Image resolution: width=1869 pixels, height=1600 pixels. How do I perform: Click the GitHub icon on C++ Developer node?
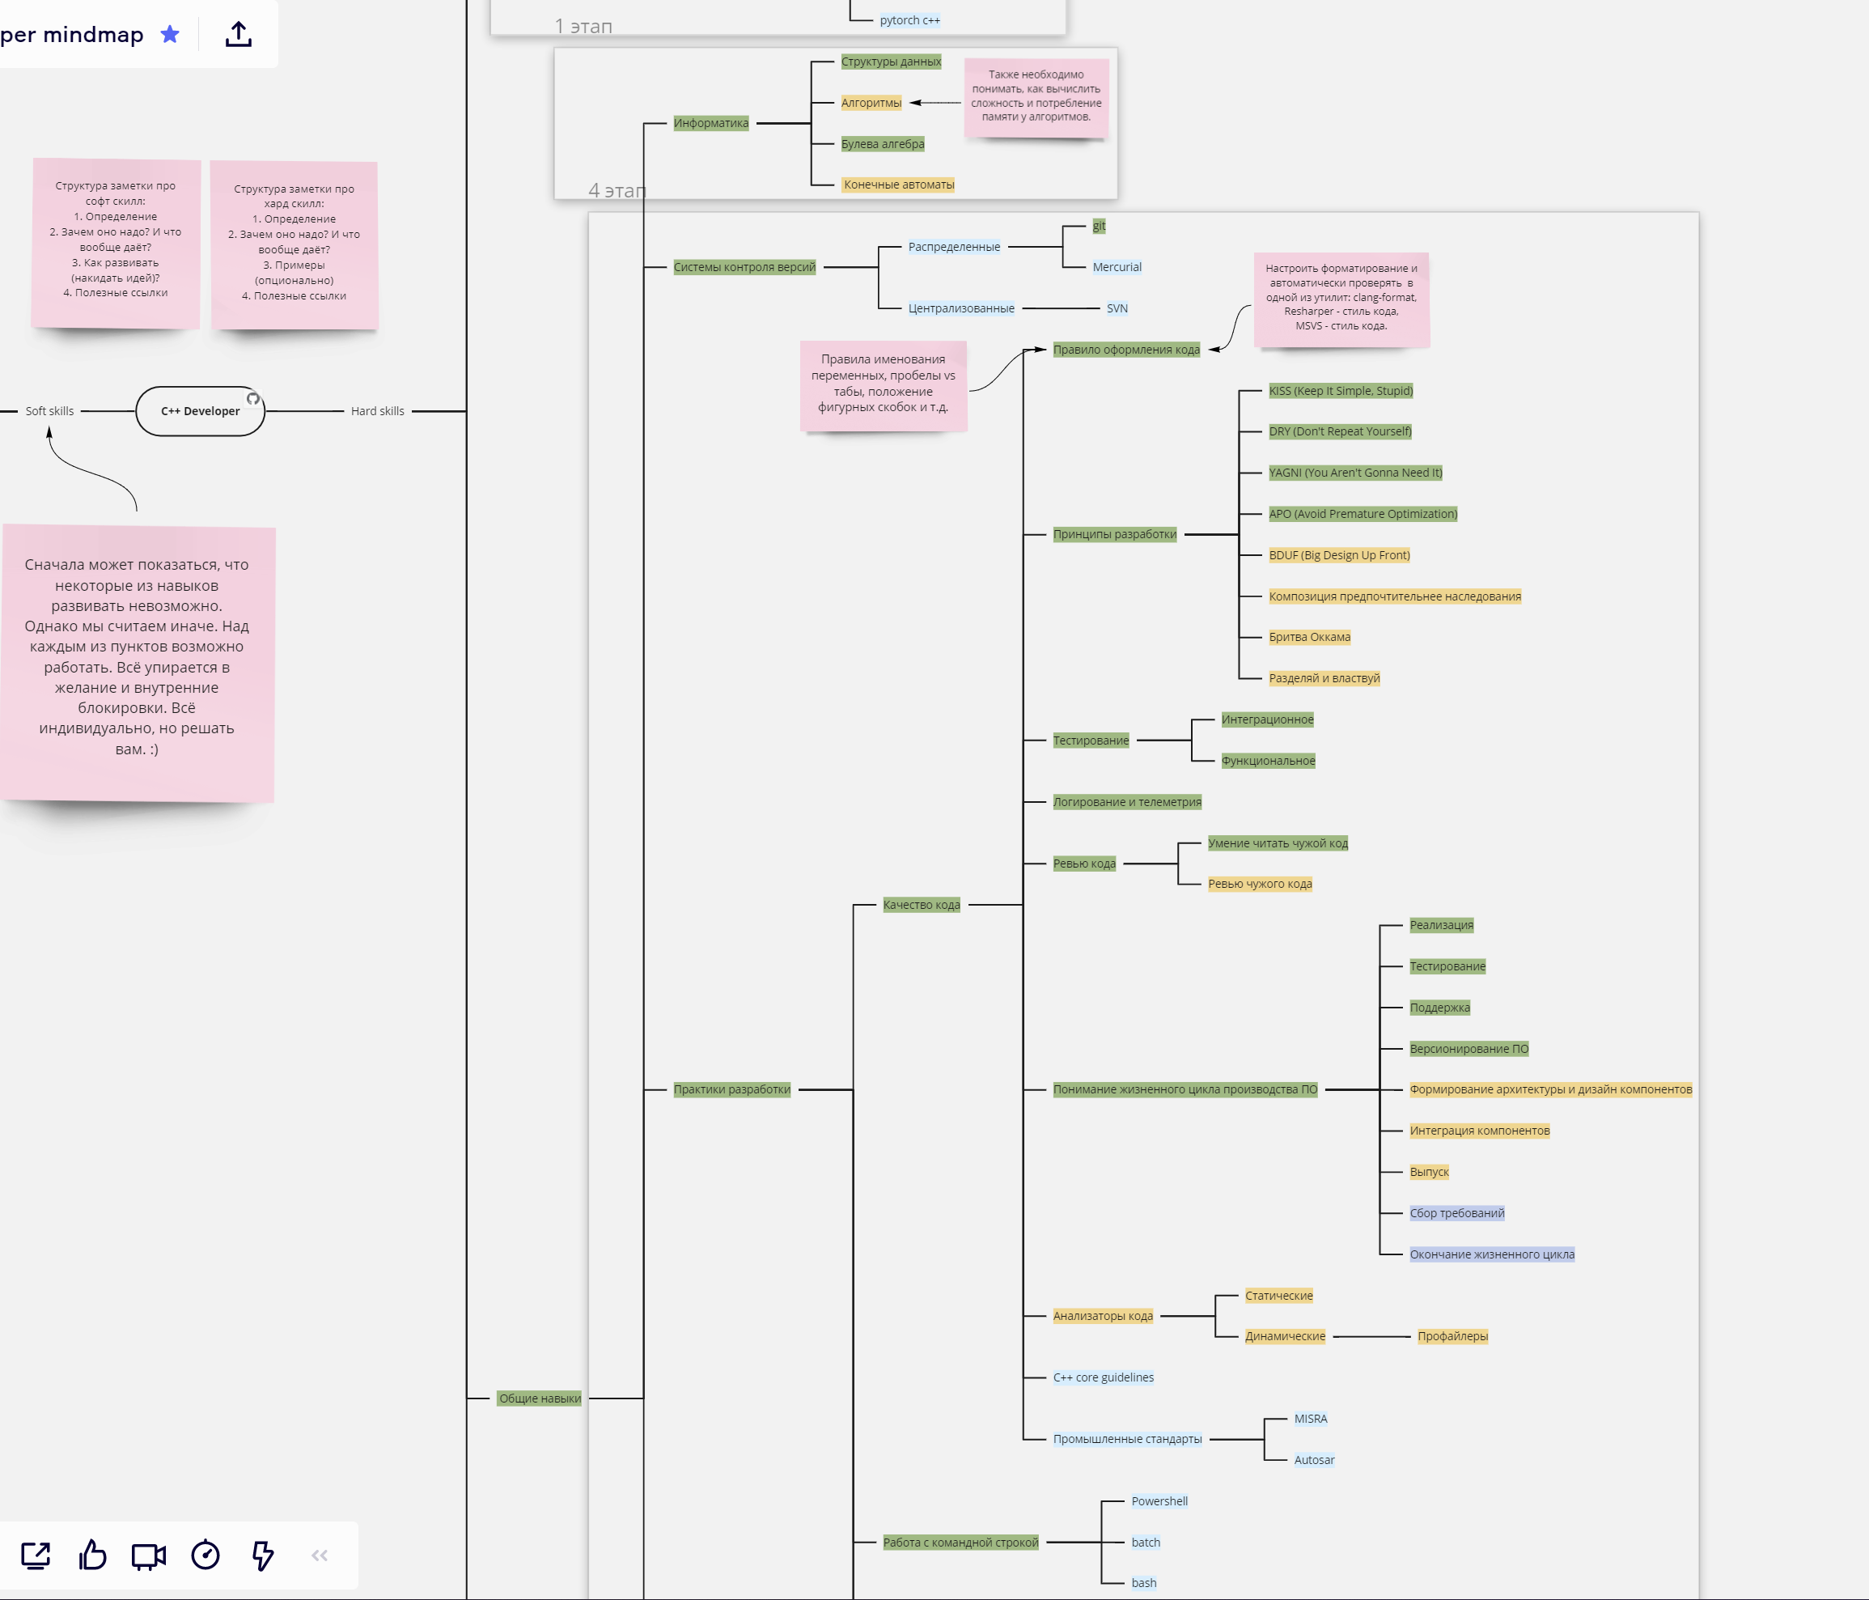(x=253, y=398)
